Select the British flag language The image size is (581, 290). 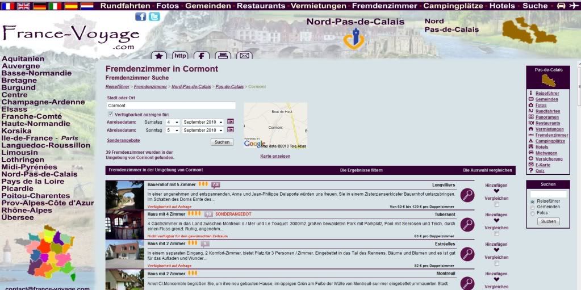[24, 6]
